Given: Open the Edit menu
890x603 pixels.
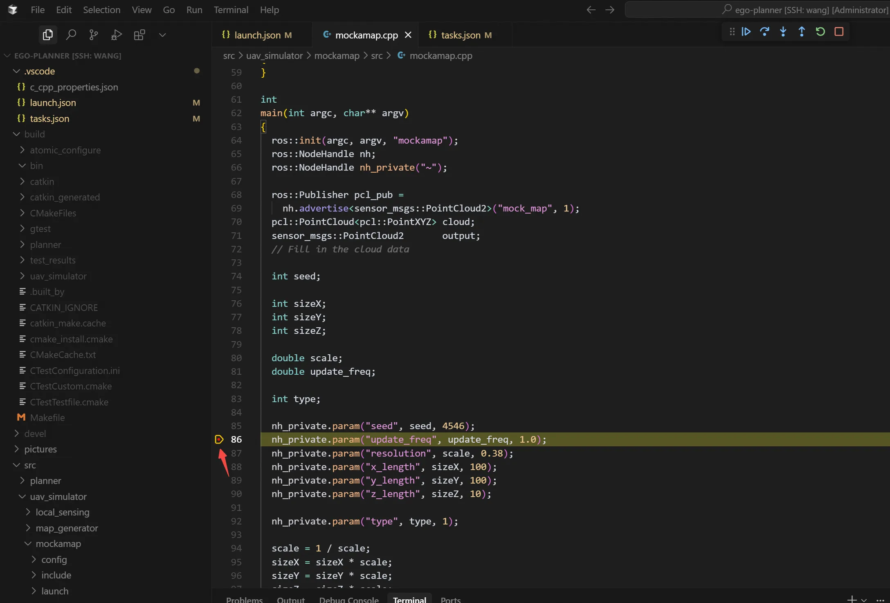Looking at the screenshot, I should pos(64,10).
